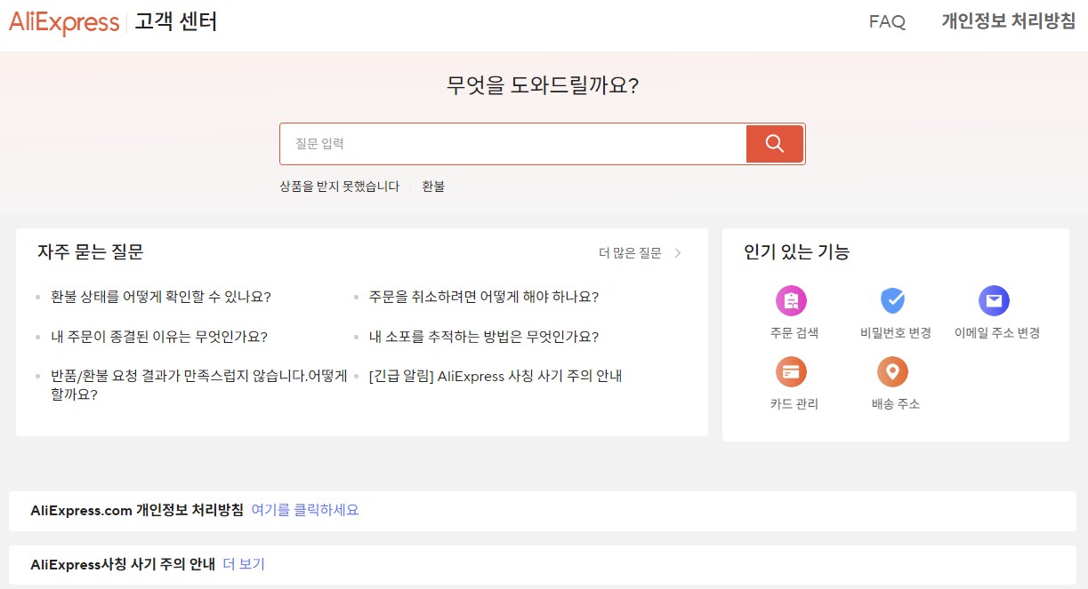Open the 배송 주소 location pin icon
Screen dimensions: 1088x589
[892, 371]
